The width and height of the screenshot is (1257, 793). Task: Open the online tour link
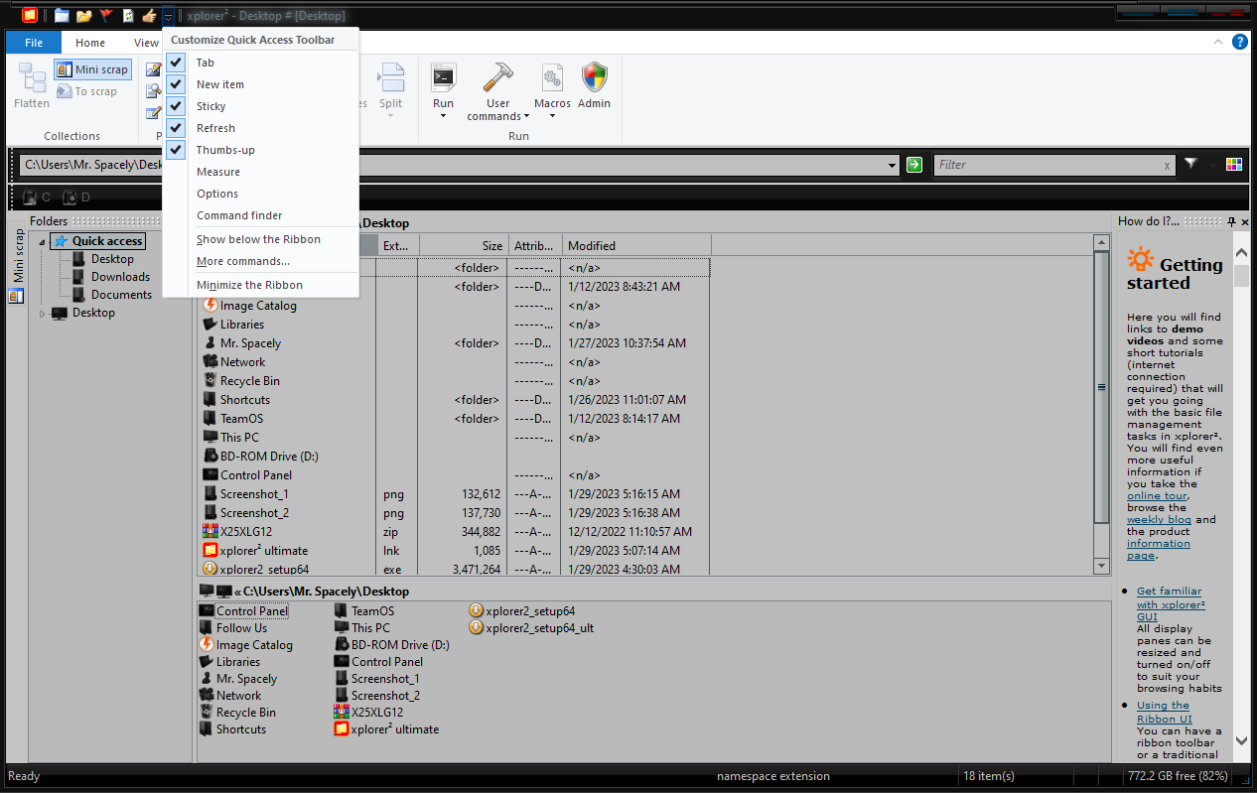tap(1157, 496)
